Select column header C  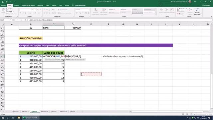click(x=53, y=24)
